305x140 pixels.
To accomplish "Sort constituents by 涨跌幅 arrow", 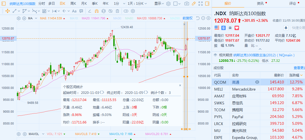I will 302,75.
